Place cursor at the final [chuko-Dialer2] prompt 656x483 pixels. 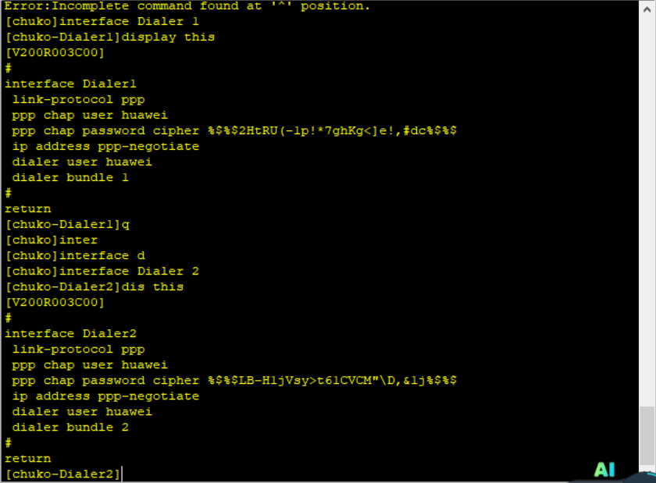tap(123, 474)
